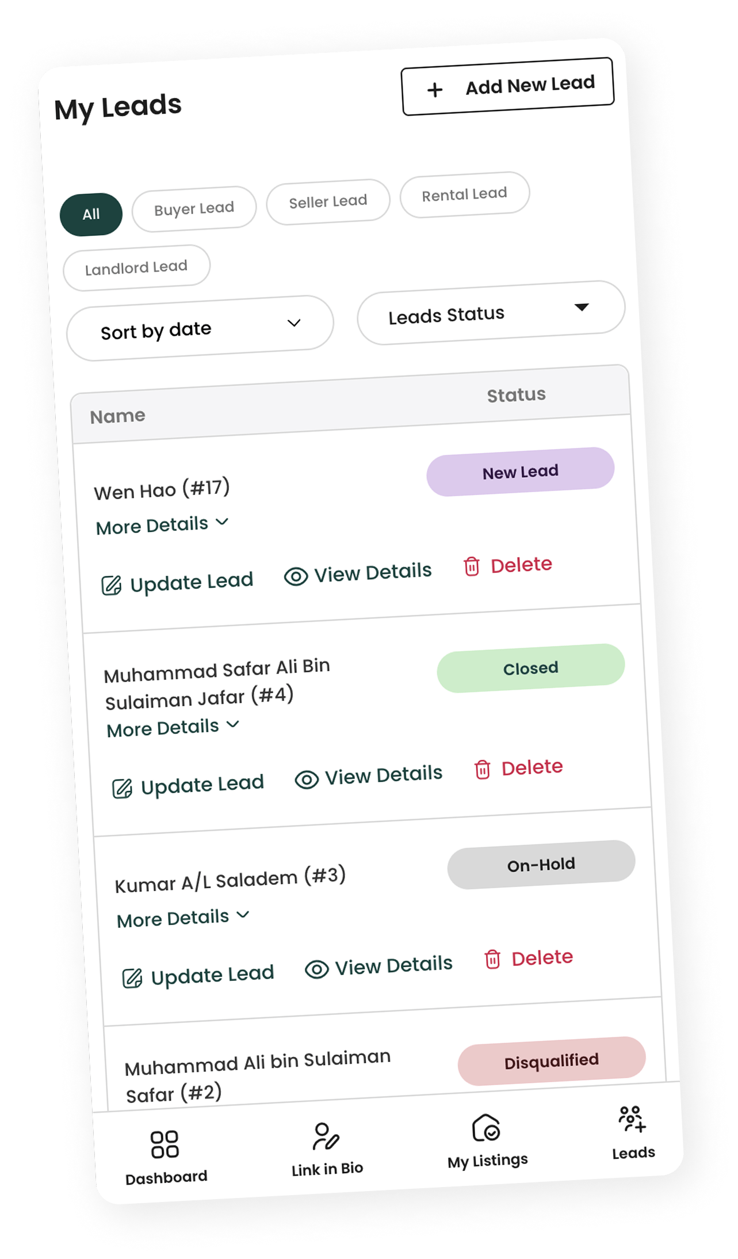This screenshot has width=738, height=1259.
Task: Click the plus icon in Add New Lead
Action: [x=435, y=90]
